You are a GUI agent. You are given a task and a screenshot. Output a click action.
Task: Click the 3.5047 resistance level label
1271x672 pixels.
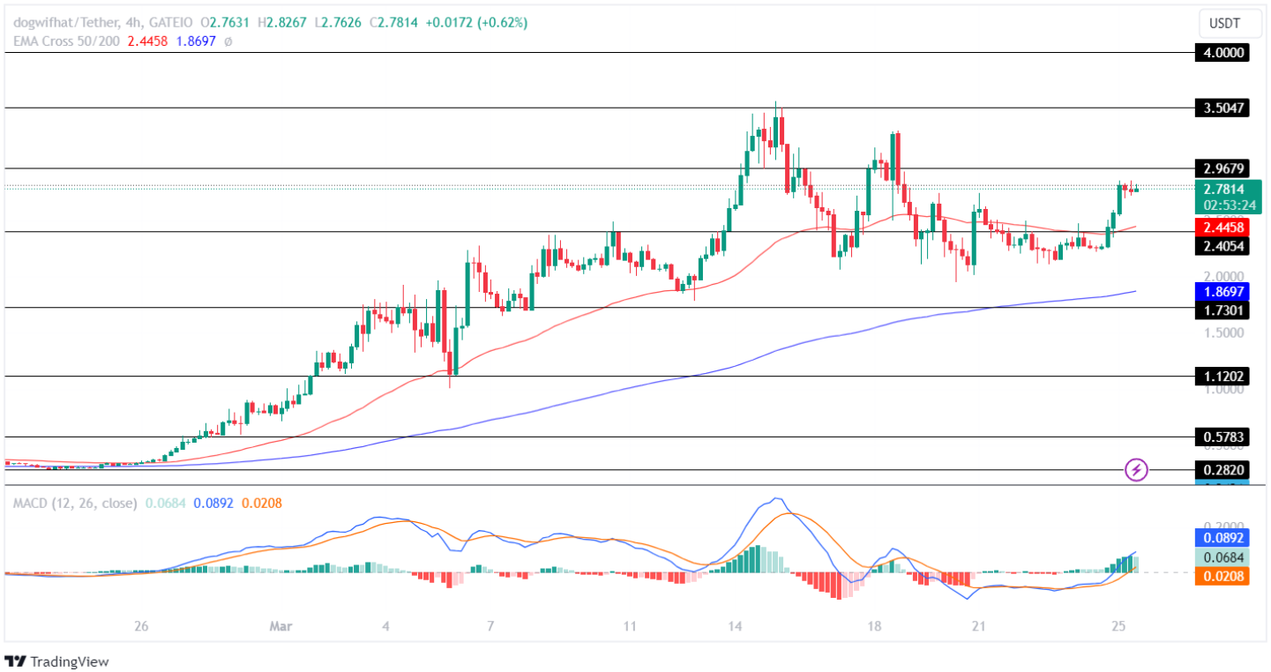point(1222,108)
